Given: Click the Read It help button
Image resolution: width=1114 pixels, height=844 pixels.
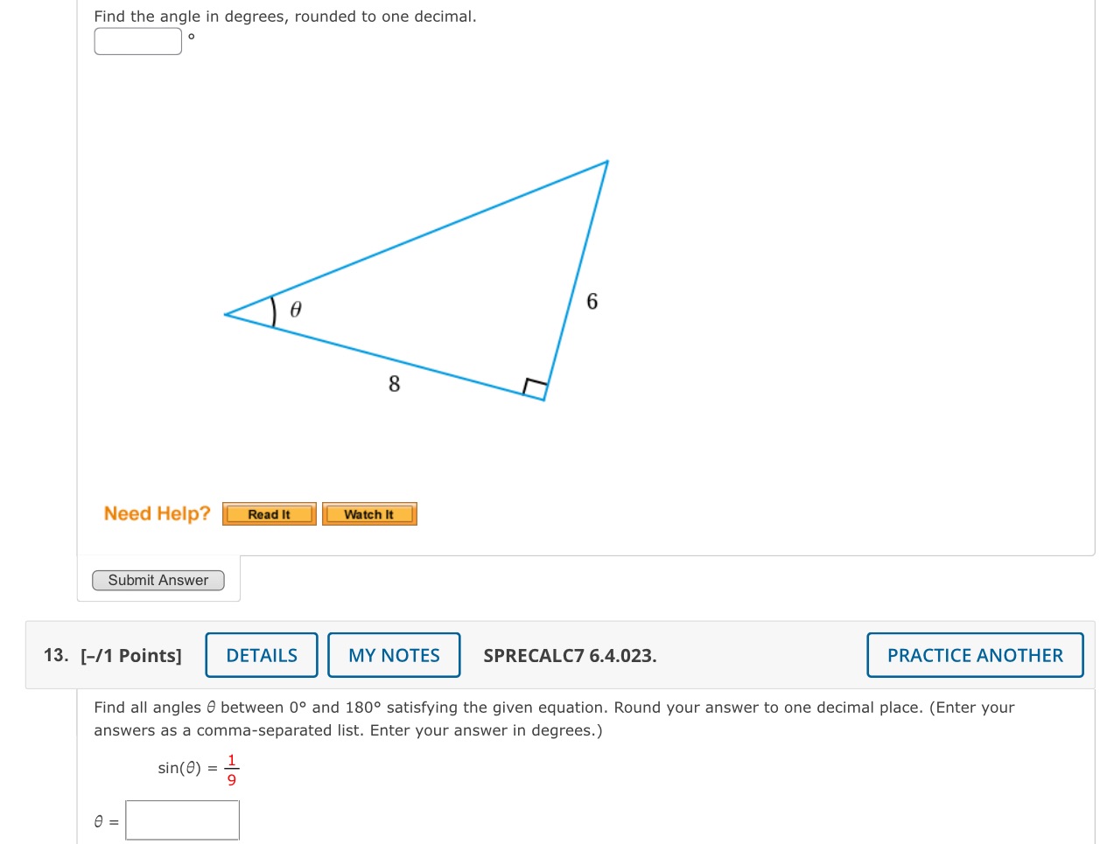Looking at the screenshot, I should click(269, 514).
